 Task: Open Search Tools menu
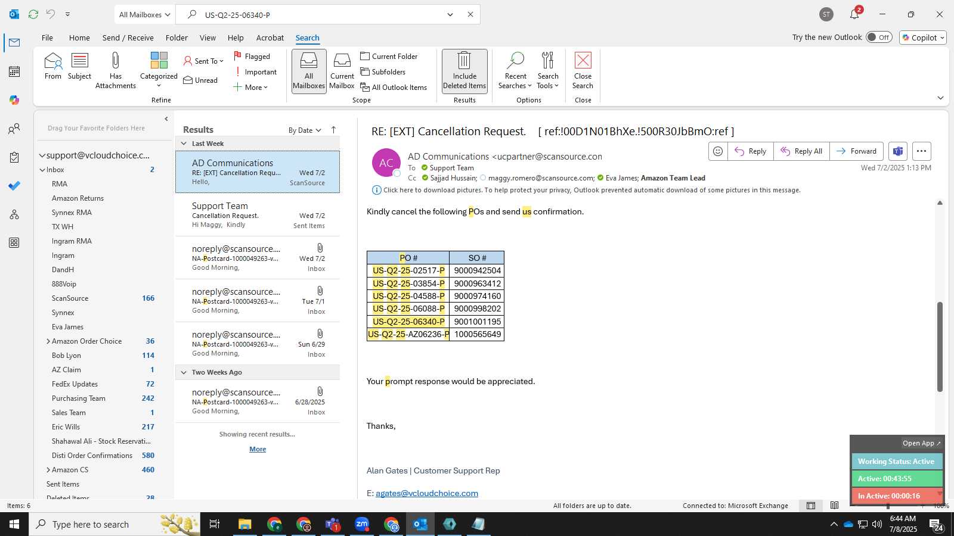point(548,71)
